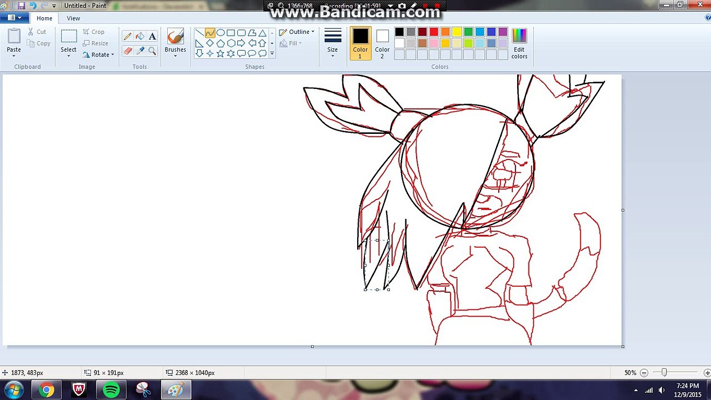Choose the Diamond shape
Screen dimensions: 711x400
tap(210, 43)
